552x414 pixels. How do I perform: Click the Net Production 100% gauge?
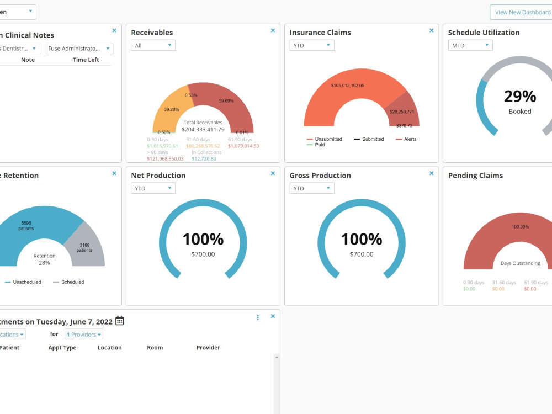pos(203,240)
